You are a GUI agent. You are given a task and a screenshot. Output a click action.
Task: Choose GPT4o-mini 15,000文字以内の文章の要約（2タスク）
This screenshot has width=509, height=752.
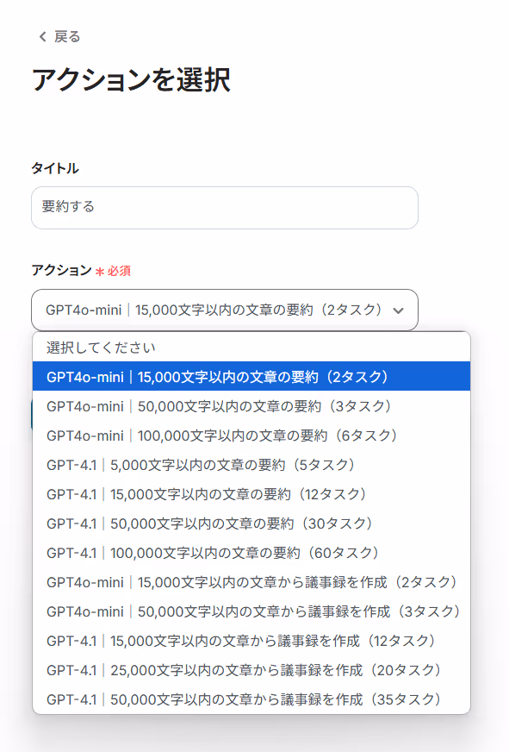click(251, 377)
